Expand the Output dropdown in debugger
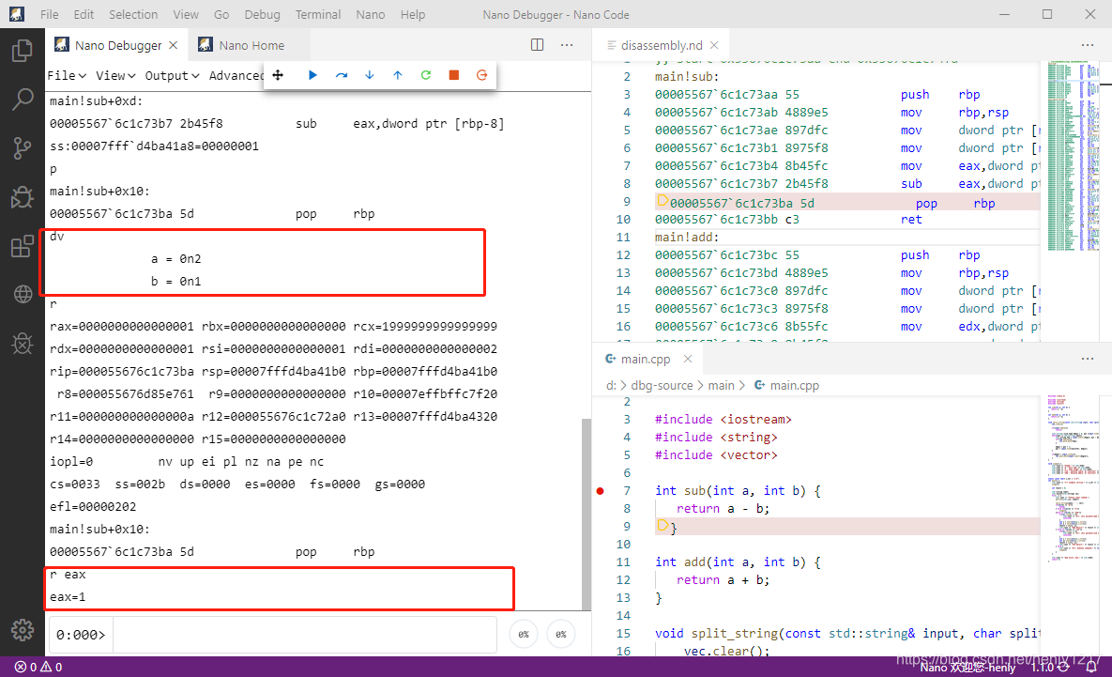Screen dimensions: 1112x677 (x=172, y=75)
